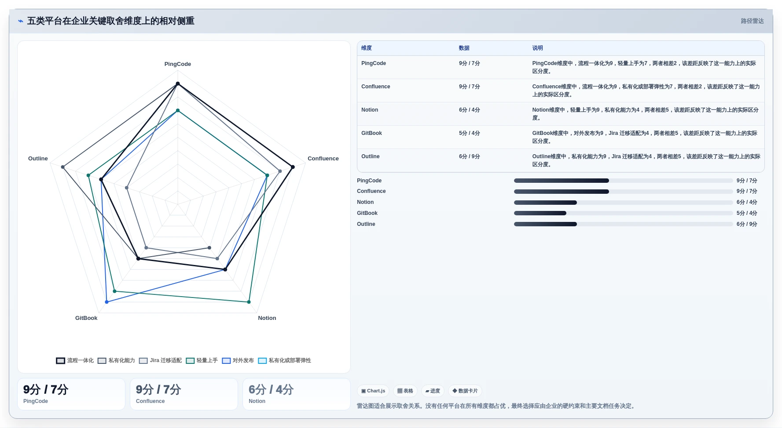Click the PingCode description text in the table

tap(644, 67)
